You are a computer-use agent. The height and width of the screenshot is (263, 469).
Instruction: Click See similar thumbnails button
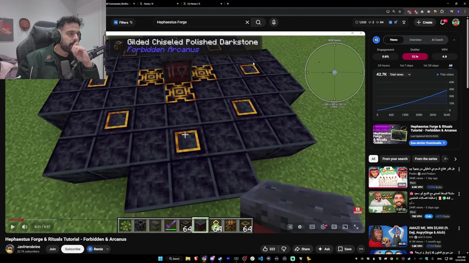428,143
